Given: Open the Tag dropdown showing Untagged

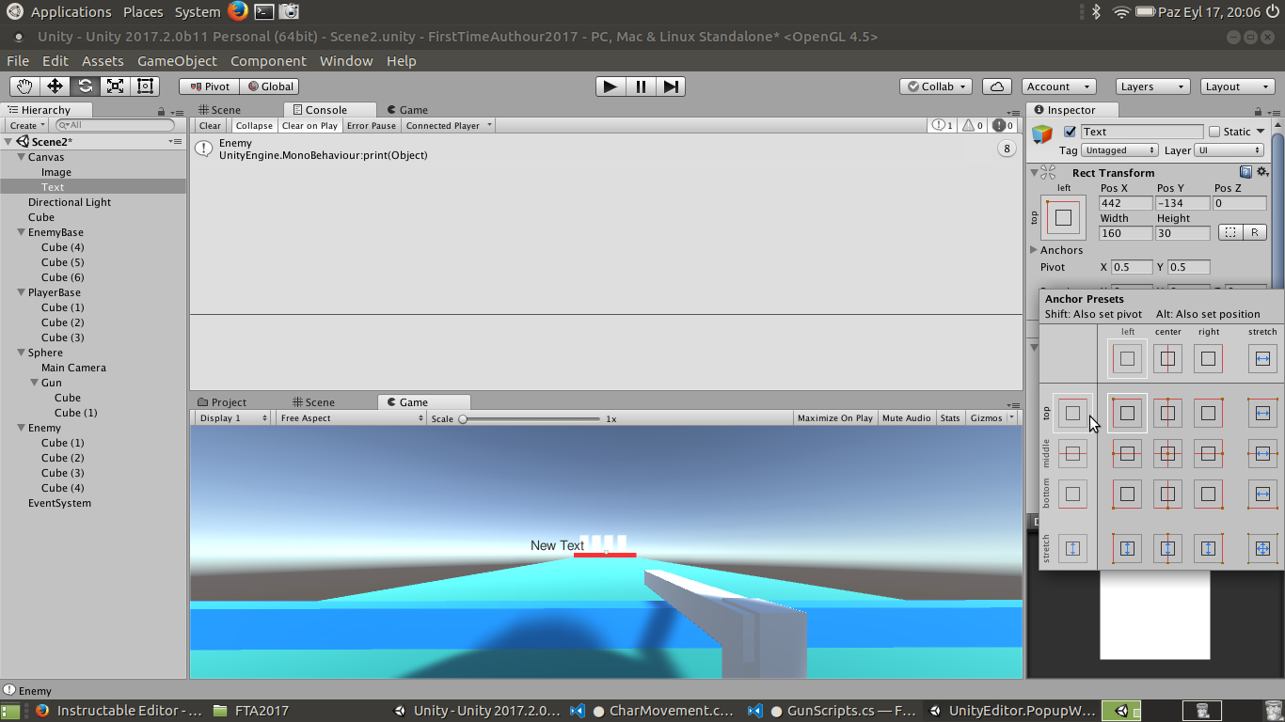Looking at the screenshot, I should coord(1119,150).
